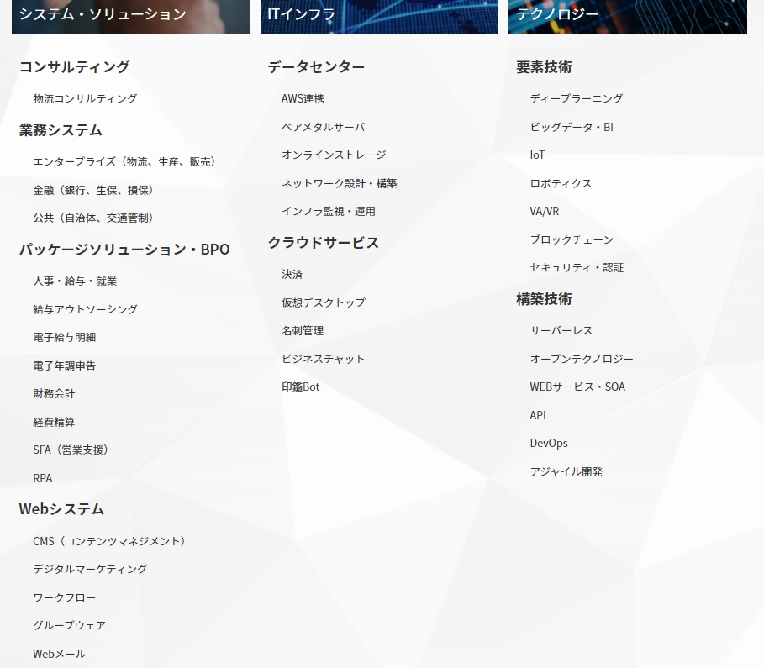764x668 pixels.
Task: Open デジタルマーケティング link
Action: [x=90, y=569]
